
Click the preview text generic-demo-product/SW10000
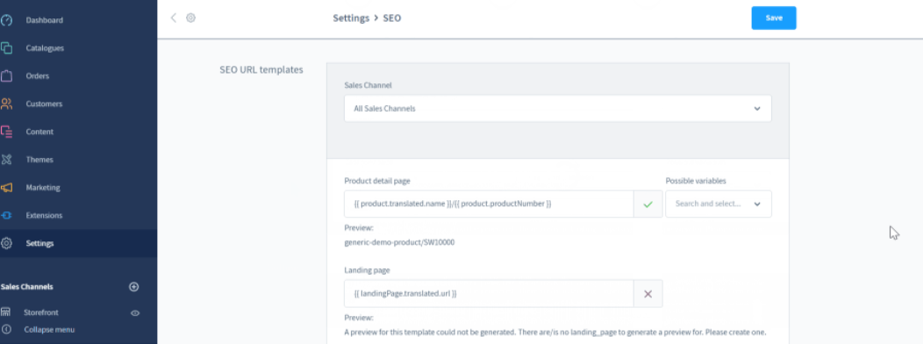[x=399, y=242]
